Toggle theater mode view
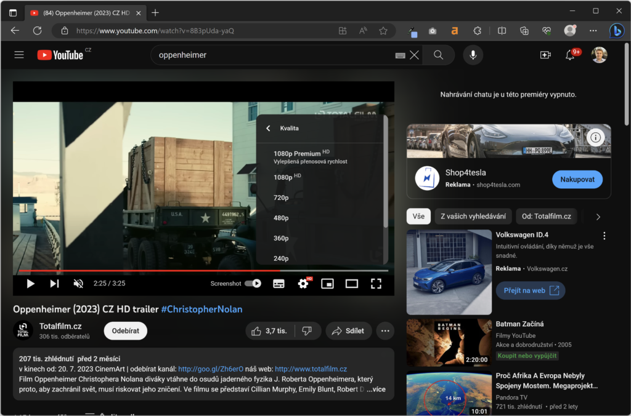631x416 pixels. (x=352, y=284)
